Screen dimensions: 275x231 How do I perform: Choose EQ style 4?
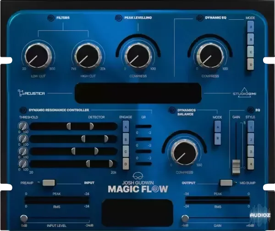(x=251, y=164)
